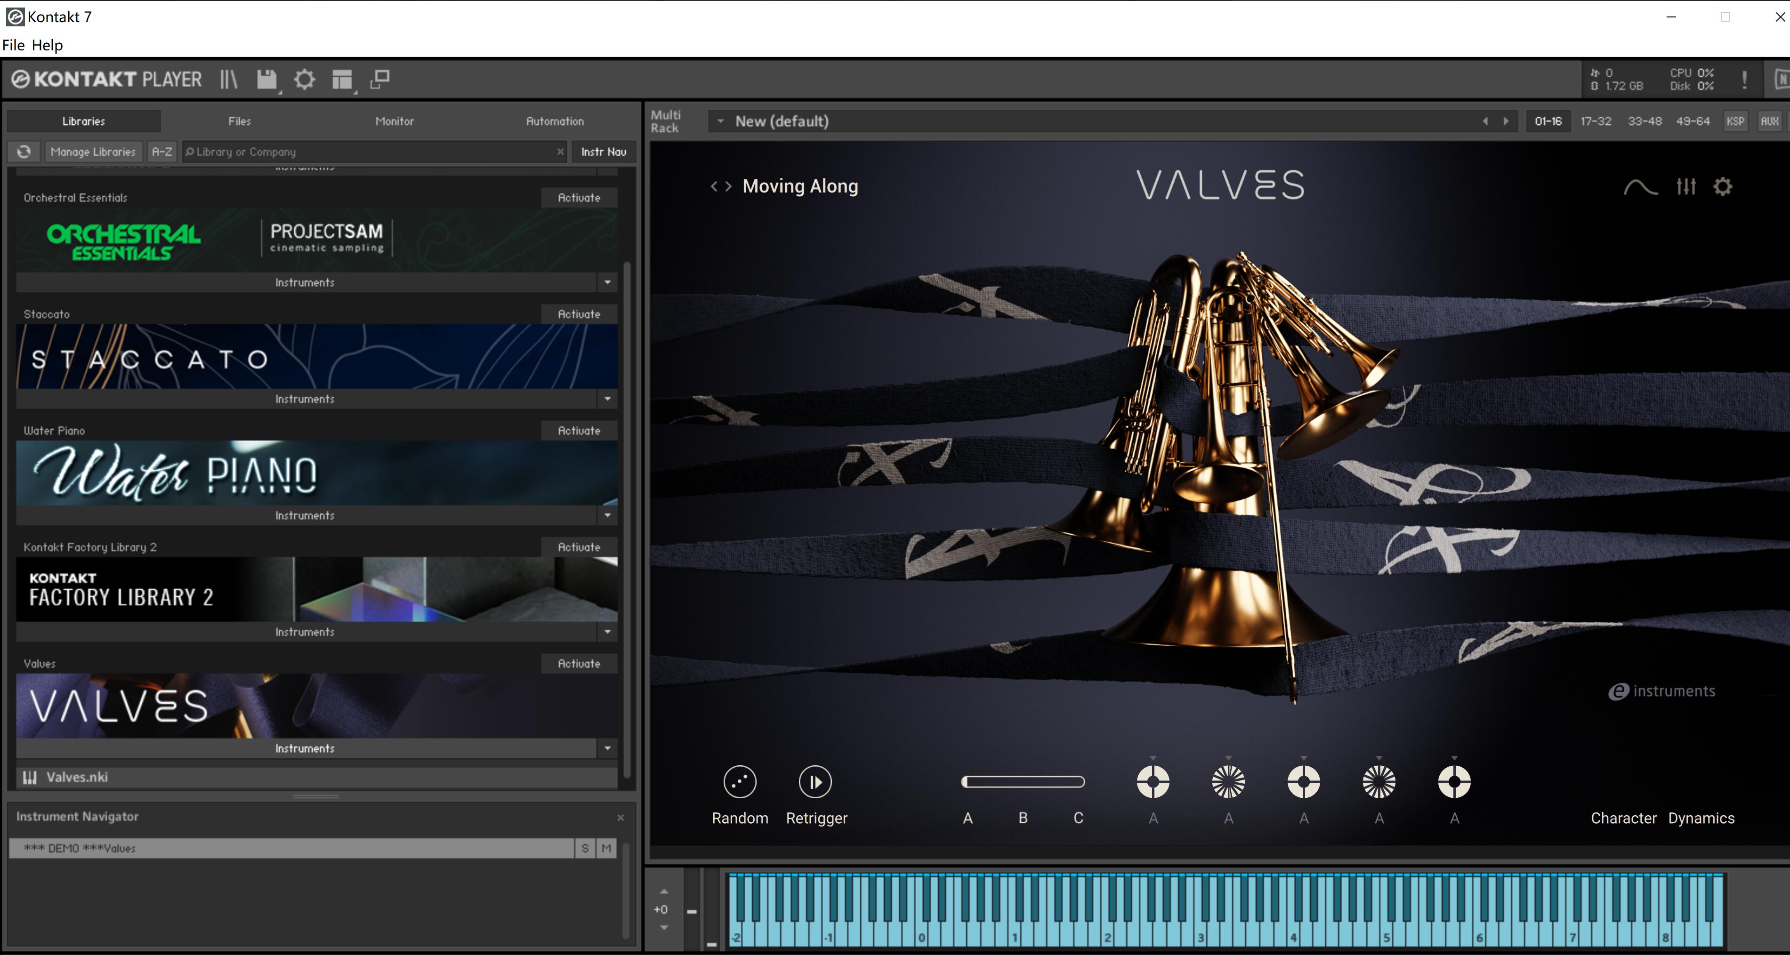Click the Random button in Valves
Viewport: 1790px width, 955px height.
tap(740, 782)
